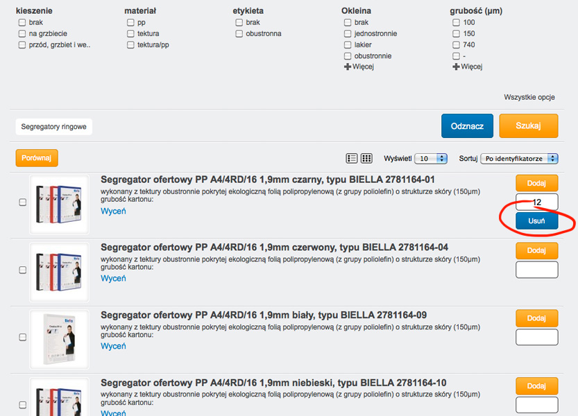Click the Porównaj compare button
Image resolution: width=578 pixels, height=416 pixels.
(x=37, y=158)
